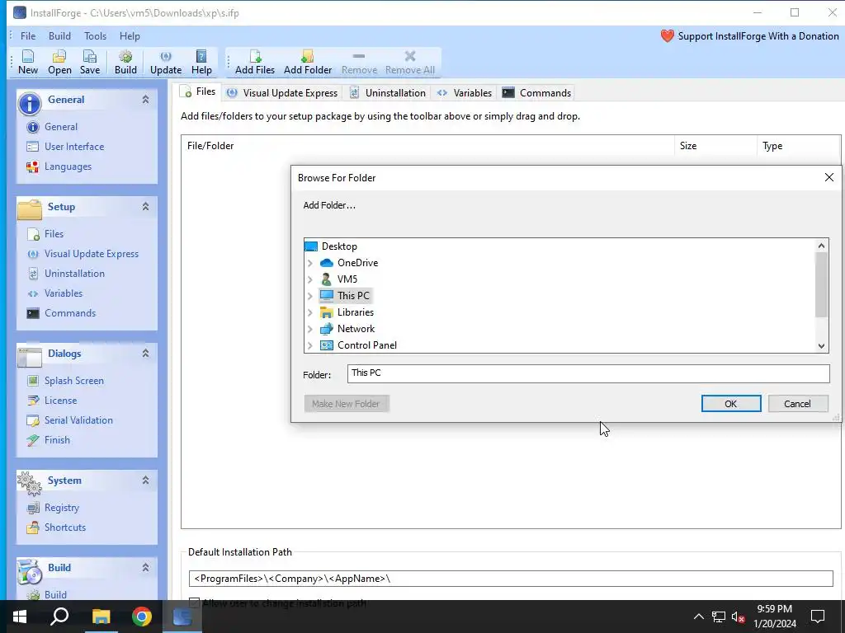845x633 pixels.
Task: Open Registry in the sidebar
Action: (x=53, y=508)
